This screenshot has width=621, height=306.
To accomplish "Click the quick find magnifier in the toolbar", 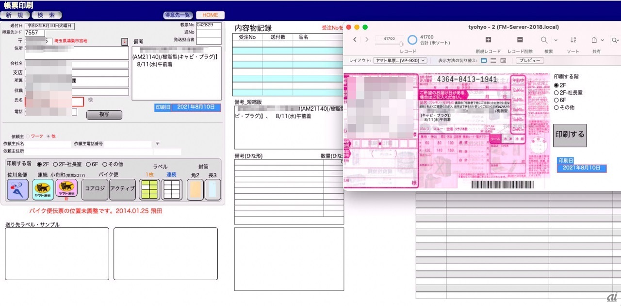I will coord(615,40).
